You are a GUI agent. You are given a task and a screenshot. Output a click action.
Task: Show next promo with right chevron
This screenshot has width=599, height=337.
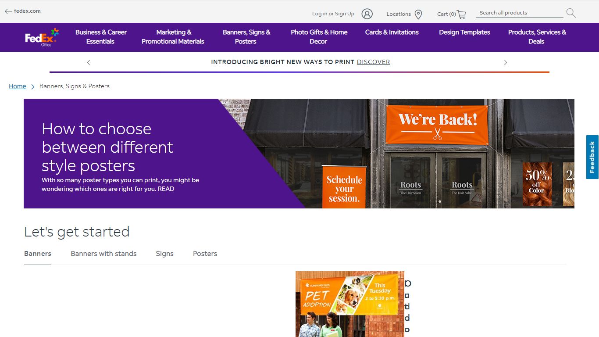pos(505,62)
